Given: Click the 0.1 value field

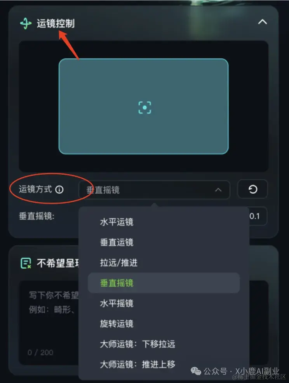Looking at the screenshot, I should tap(258, 216).
